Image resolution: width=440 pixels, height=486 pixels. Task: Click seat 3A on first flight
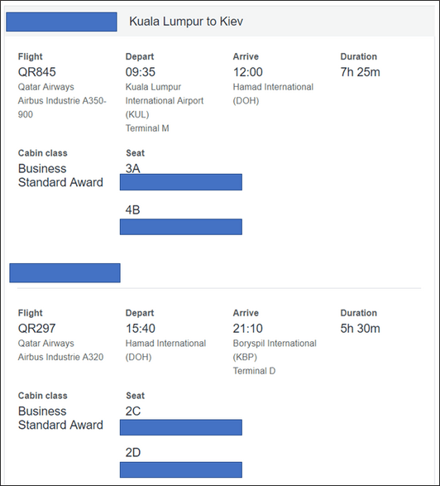click(132, 168)
